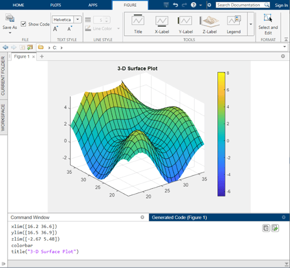Click the search magnifier icon
The width and height of the screenshot is (290, 268).
pyautogui.click(x=266, y=5)
